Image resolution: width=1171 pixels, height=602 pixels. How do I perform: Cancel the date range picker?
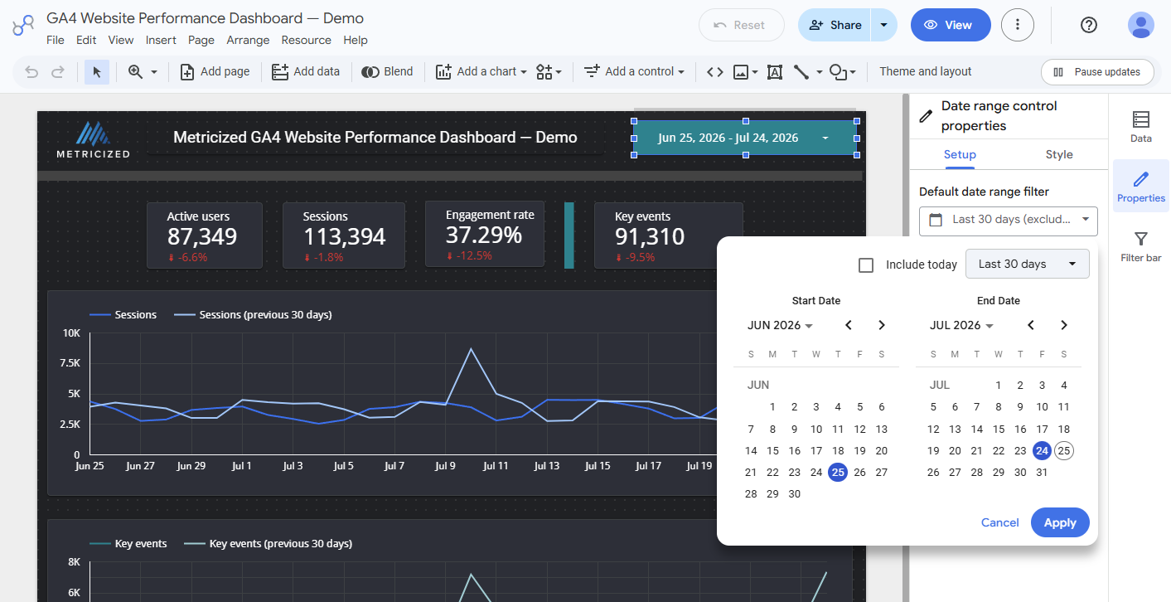tap(1000, 522)
